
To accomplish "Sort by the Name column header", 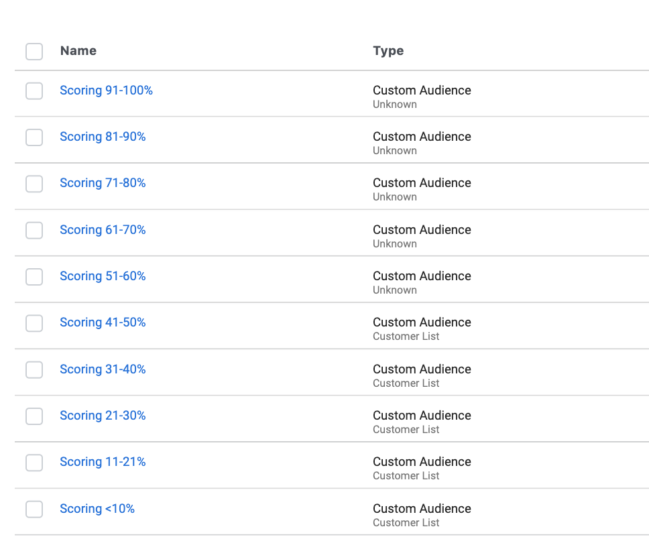I will tap(78, 51).
